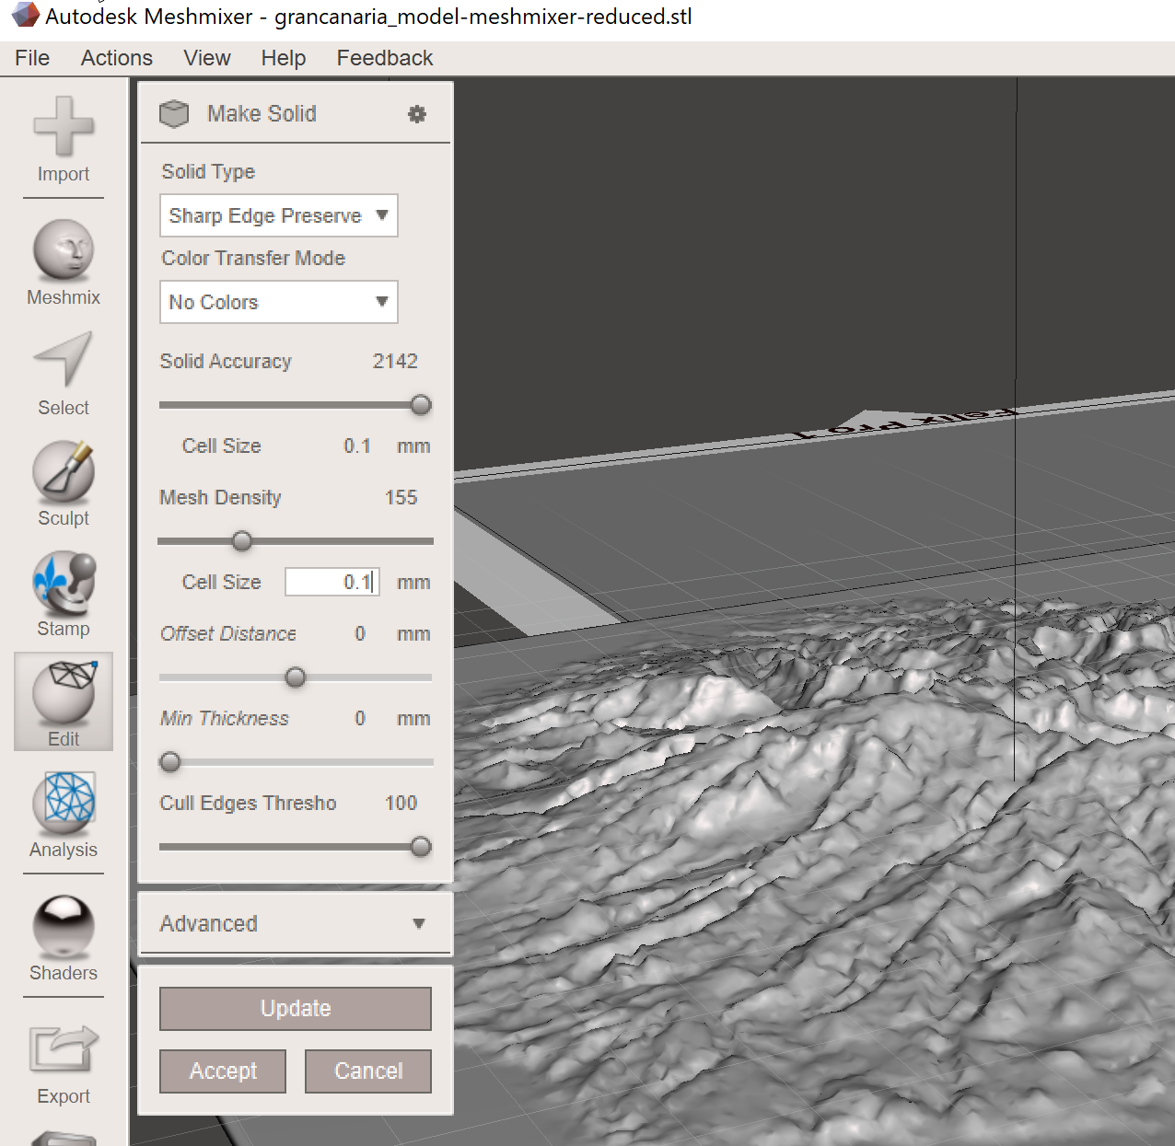Open the Analysis tools
Viewport: 1175px width, 1146px height.
(64, 814)
